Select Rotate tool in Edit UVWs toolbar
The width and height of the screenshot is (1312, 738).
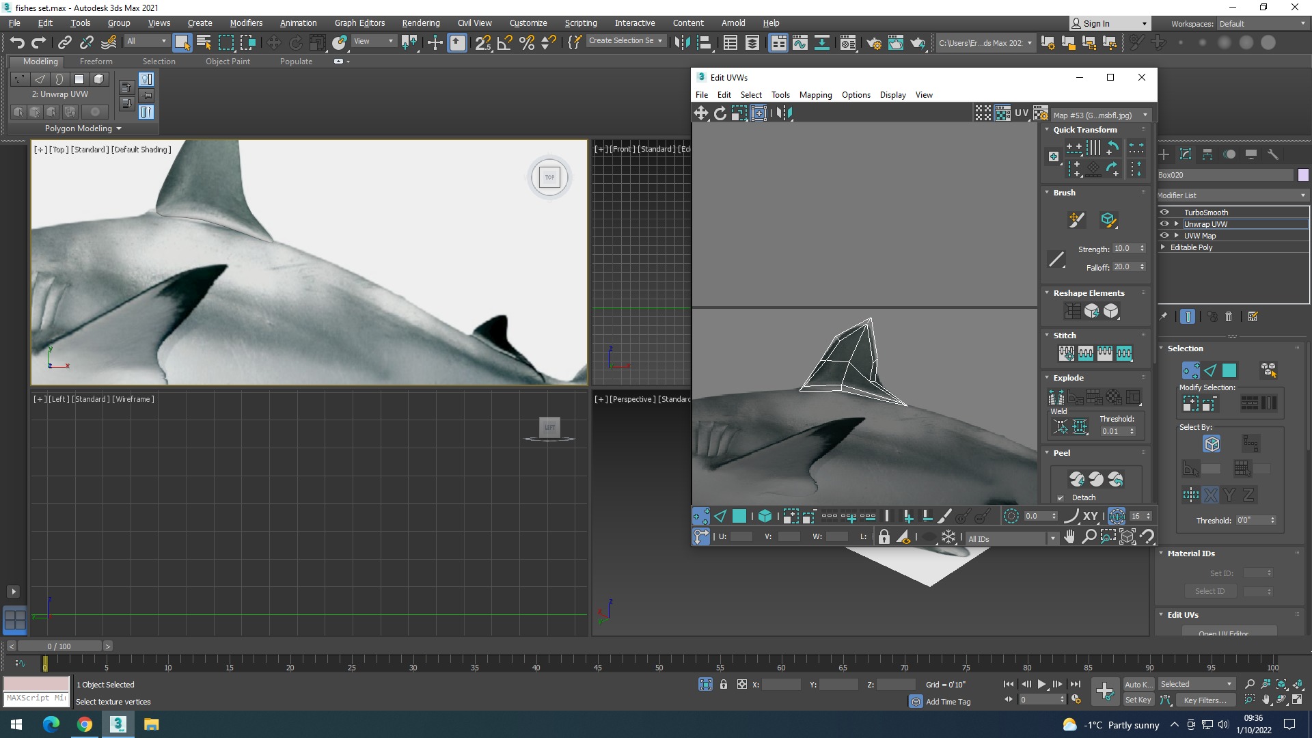[720, 113]
